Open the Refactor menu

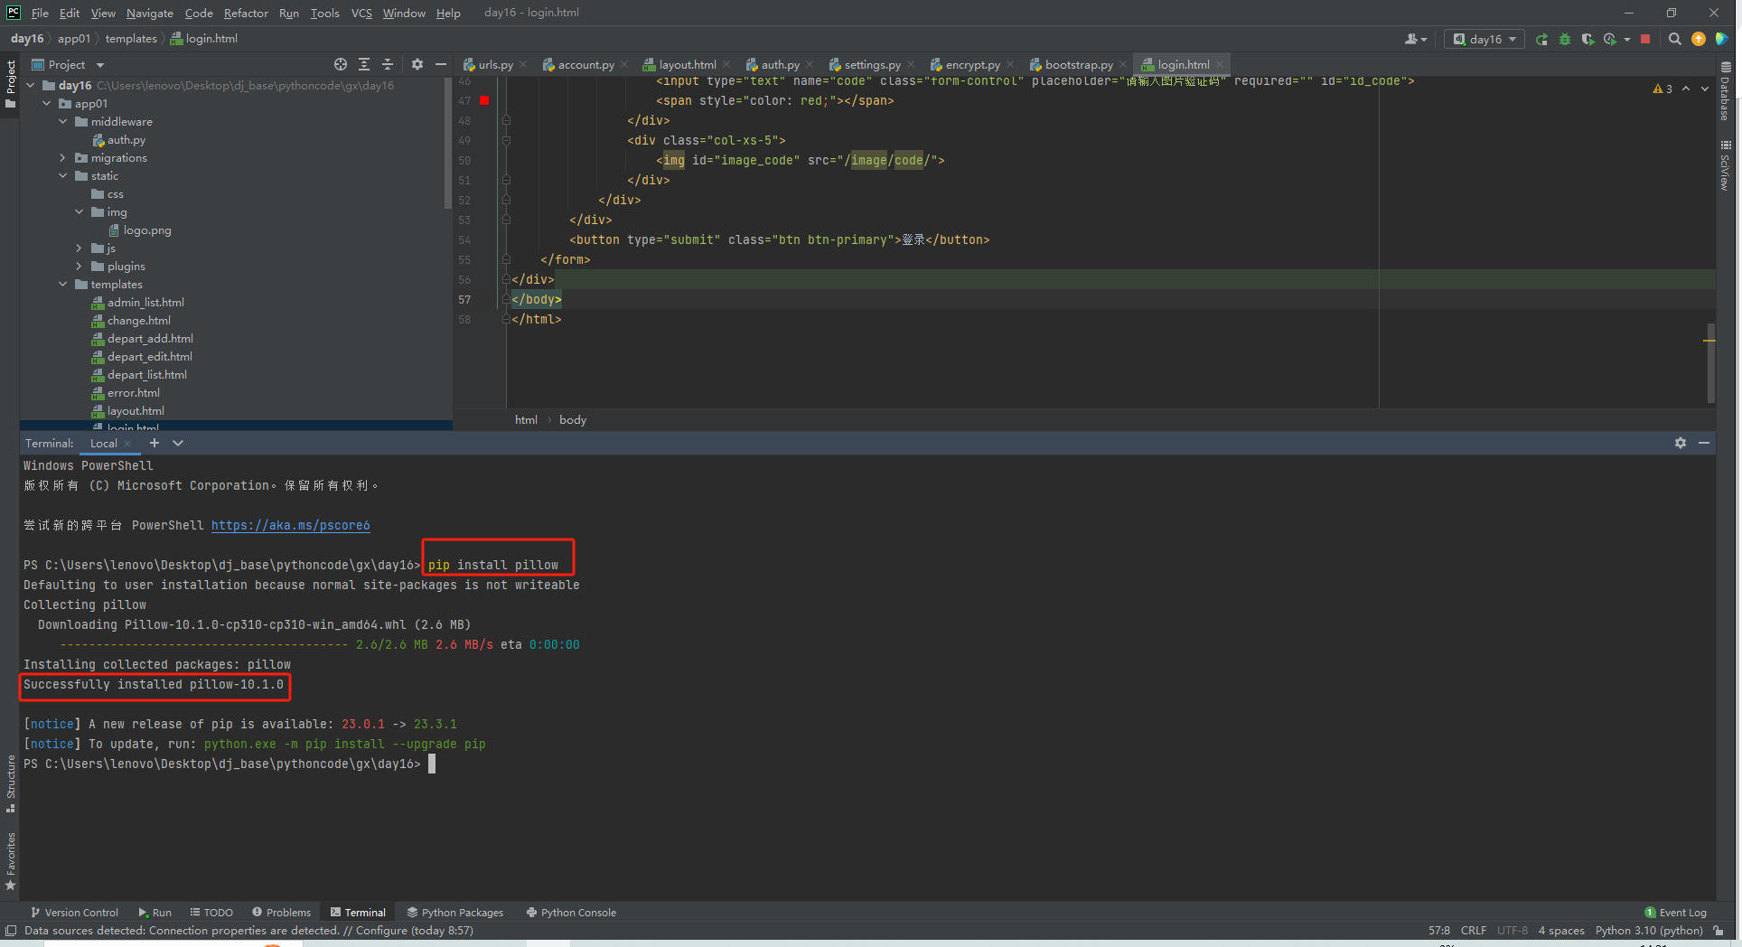246,13
